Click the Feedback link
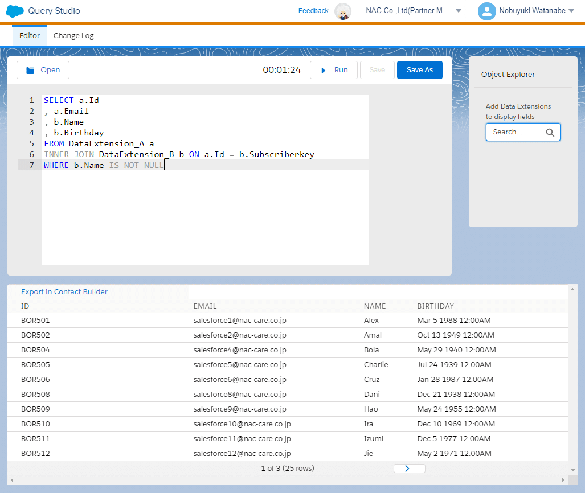 point(313,10)
